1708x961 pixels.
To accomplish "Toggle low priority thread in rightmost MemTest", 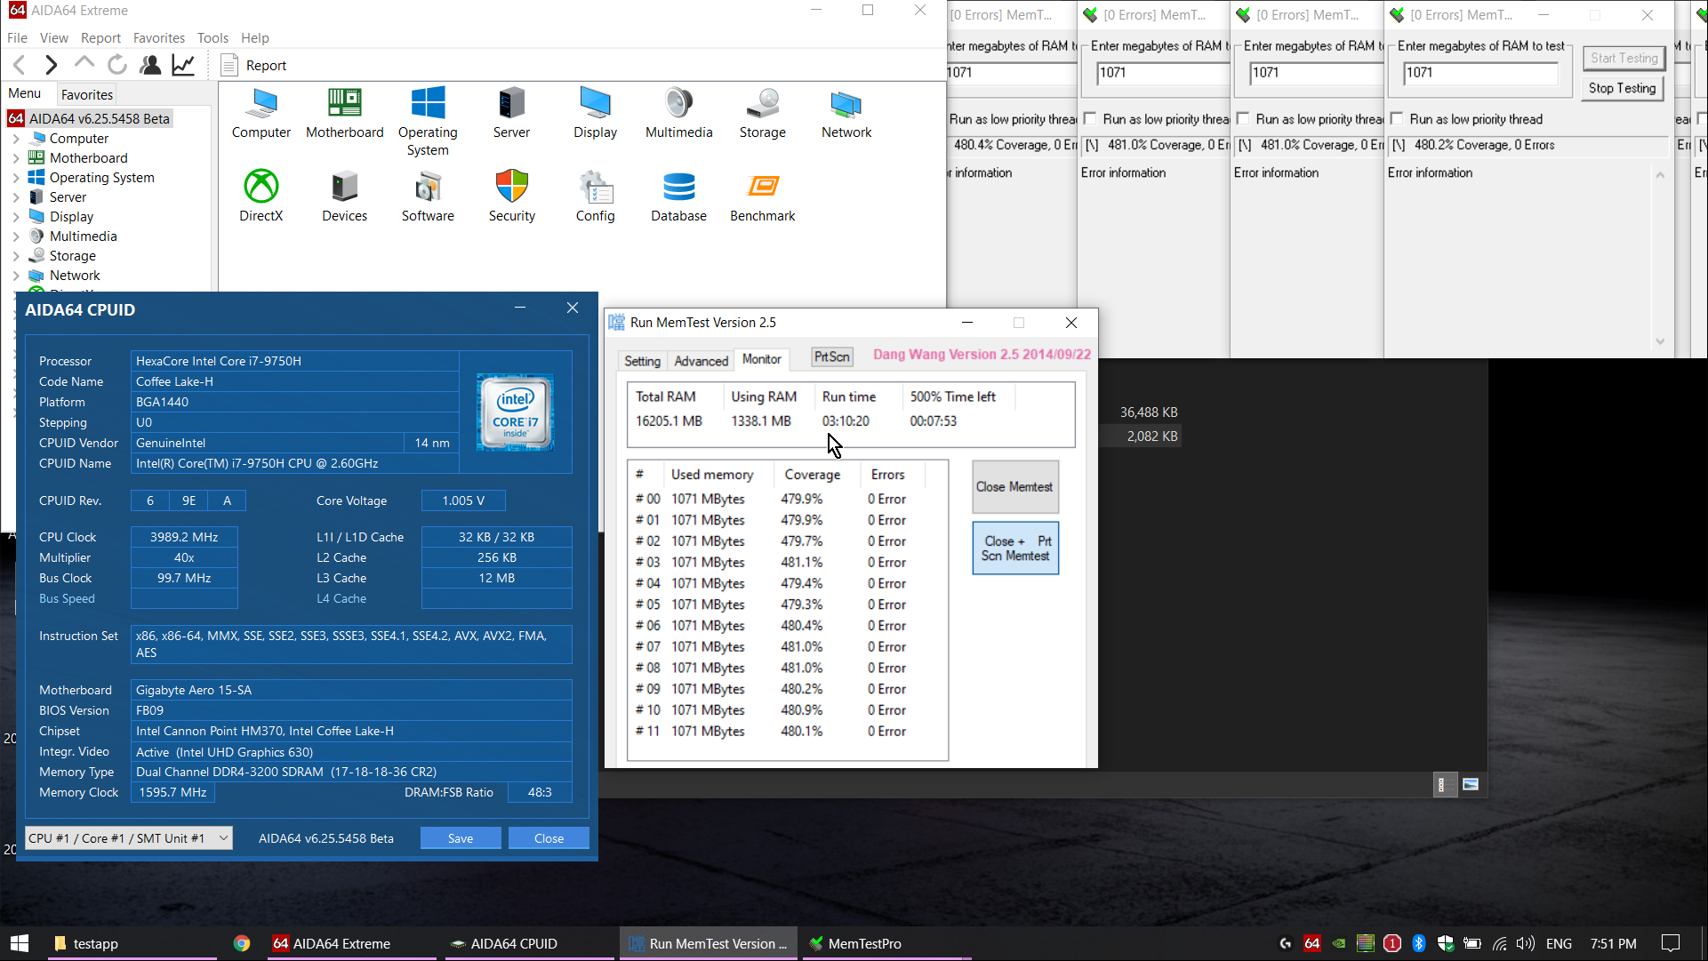I will (x=1397, y=119).
